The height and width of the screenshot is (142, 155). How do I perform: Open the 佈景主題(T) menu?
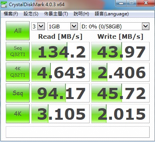(56, 14)
